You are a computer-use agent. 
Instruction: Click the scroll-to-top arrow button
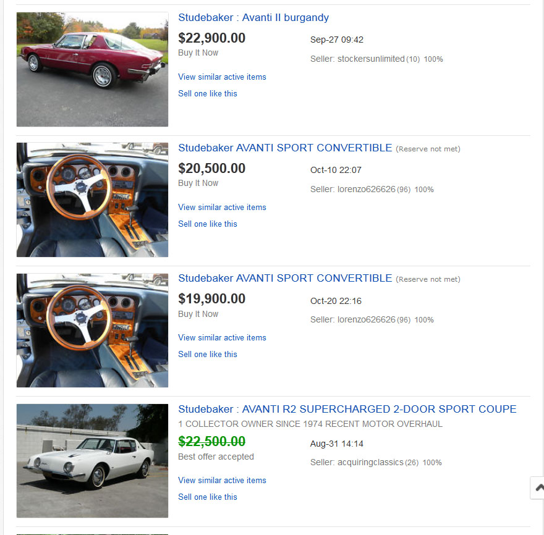coord(538,487)
